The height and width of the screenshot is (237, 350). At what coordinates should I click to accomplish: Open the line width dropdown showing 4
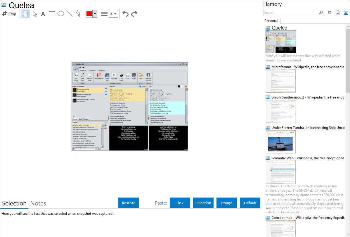113,14
